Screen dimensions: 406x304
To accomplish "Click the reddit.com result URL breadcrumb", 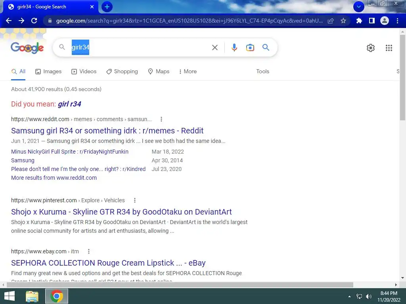I will click(81, 119).
